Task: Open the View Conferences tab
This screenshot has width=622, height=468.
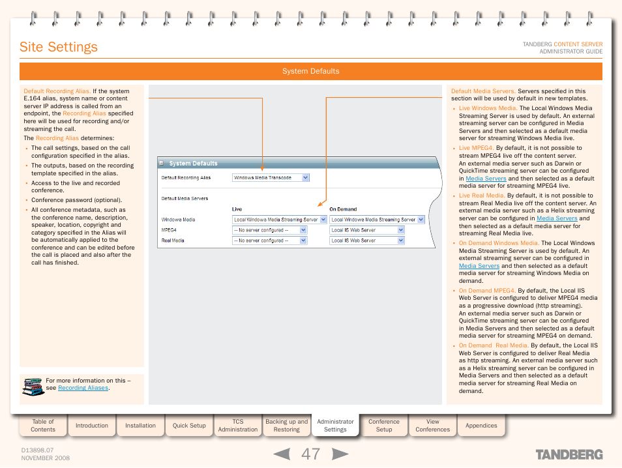Action: pyautogui.click(x=433, y=426)
